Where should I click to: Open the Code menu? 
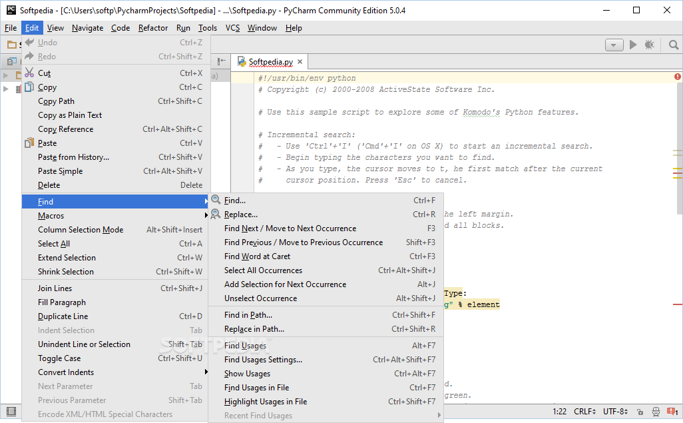coord(120,28)
